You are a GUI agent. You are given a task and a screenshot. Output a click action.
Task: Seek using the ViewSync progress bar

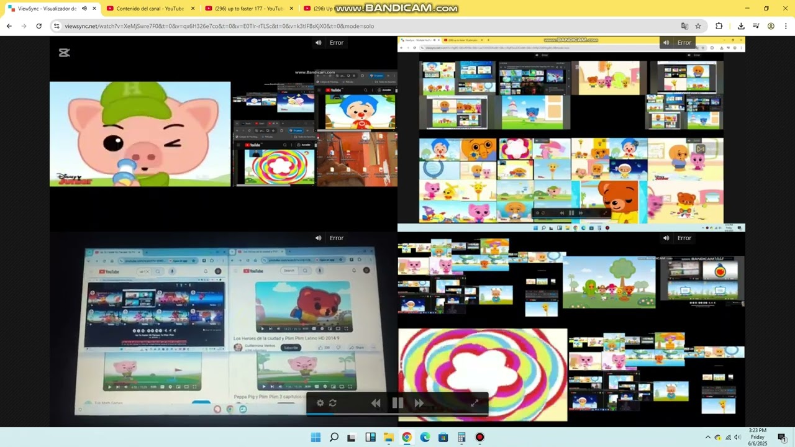click(x=397, y=413)
